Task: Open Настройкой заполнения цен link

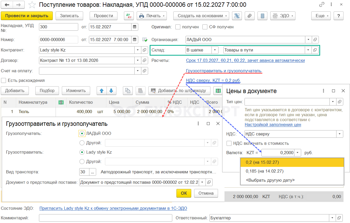Action: pos(273,124)
